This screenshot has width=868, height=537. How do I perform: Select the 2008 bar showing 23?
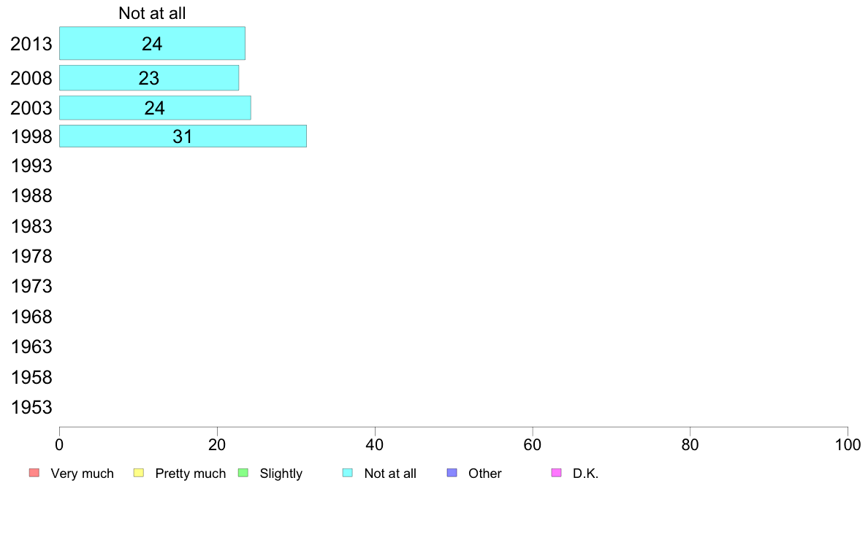pyautogui.click(x=149, y=78)
